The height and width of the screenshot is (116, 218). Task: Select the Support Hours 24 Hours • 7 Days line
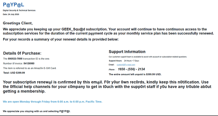[124, 61]
